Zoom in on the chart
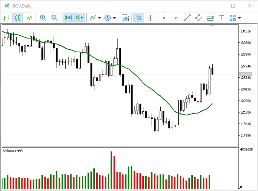The width and height of the screenshot is (258, 191). tap(43, 18)
